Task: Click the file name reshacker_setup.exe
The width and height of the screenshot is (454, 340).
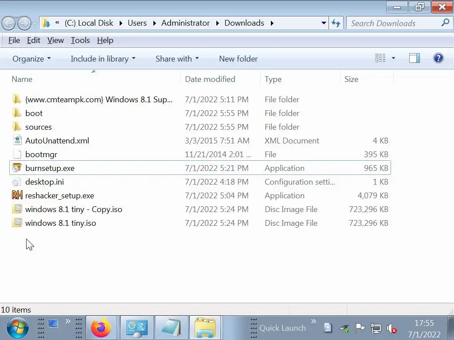Action: (60, 196)
